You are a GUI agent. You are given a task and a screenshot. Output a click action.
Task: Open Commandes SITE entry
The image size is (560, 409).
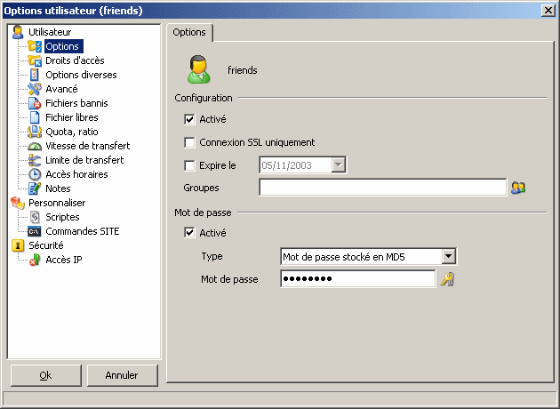coord(83,231)
